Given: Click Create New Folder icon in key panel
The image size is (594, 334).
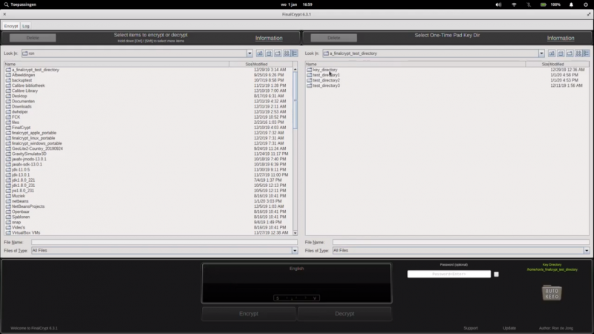Looking at the screenshot, I should point(569,53).
